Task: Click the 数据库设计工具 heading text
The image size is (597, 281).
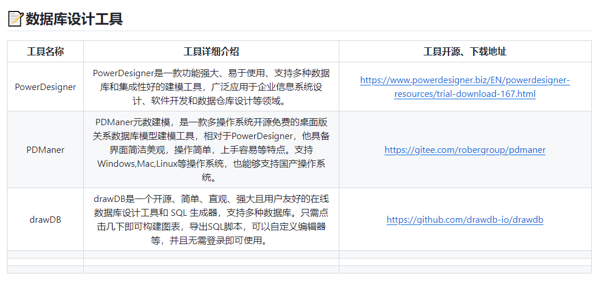Action: click(74, 18)
